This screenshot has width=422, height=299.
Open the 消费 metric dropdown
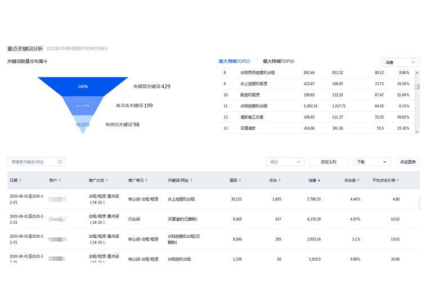(x=400, y=62)
